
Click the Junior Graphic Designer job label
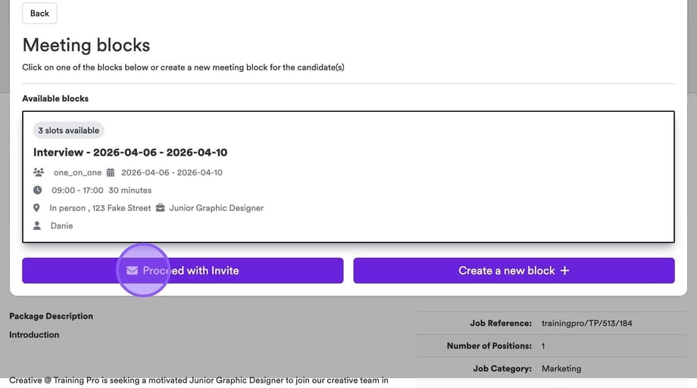[216, 208]
